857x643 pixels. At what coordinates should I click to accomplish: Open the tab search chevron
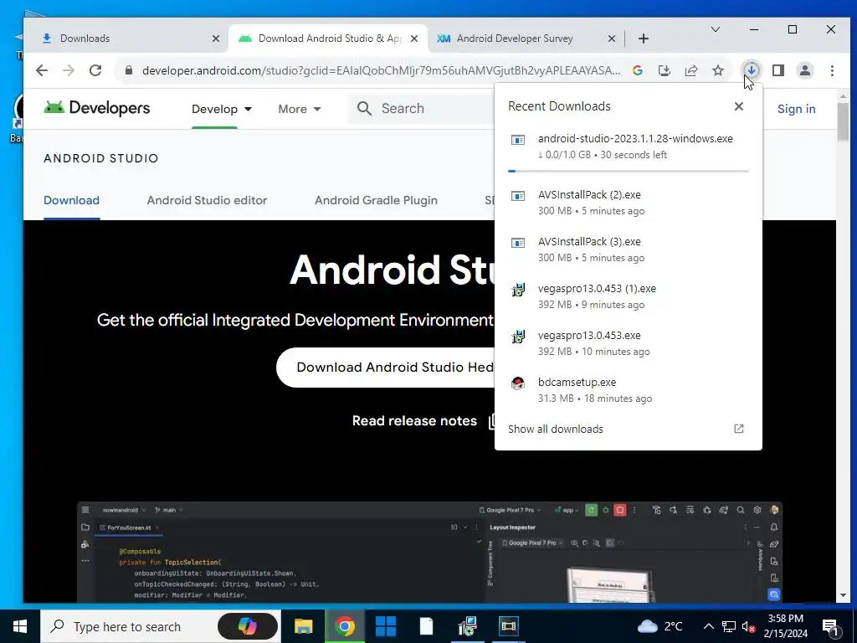click(716, 29)
